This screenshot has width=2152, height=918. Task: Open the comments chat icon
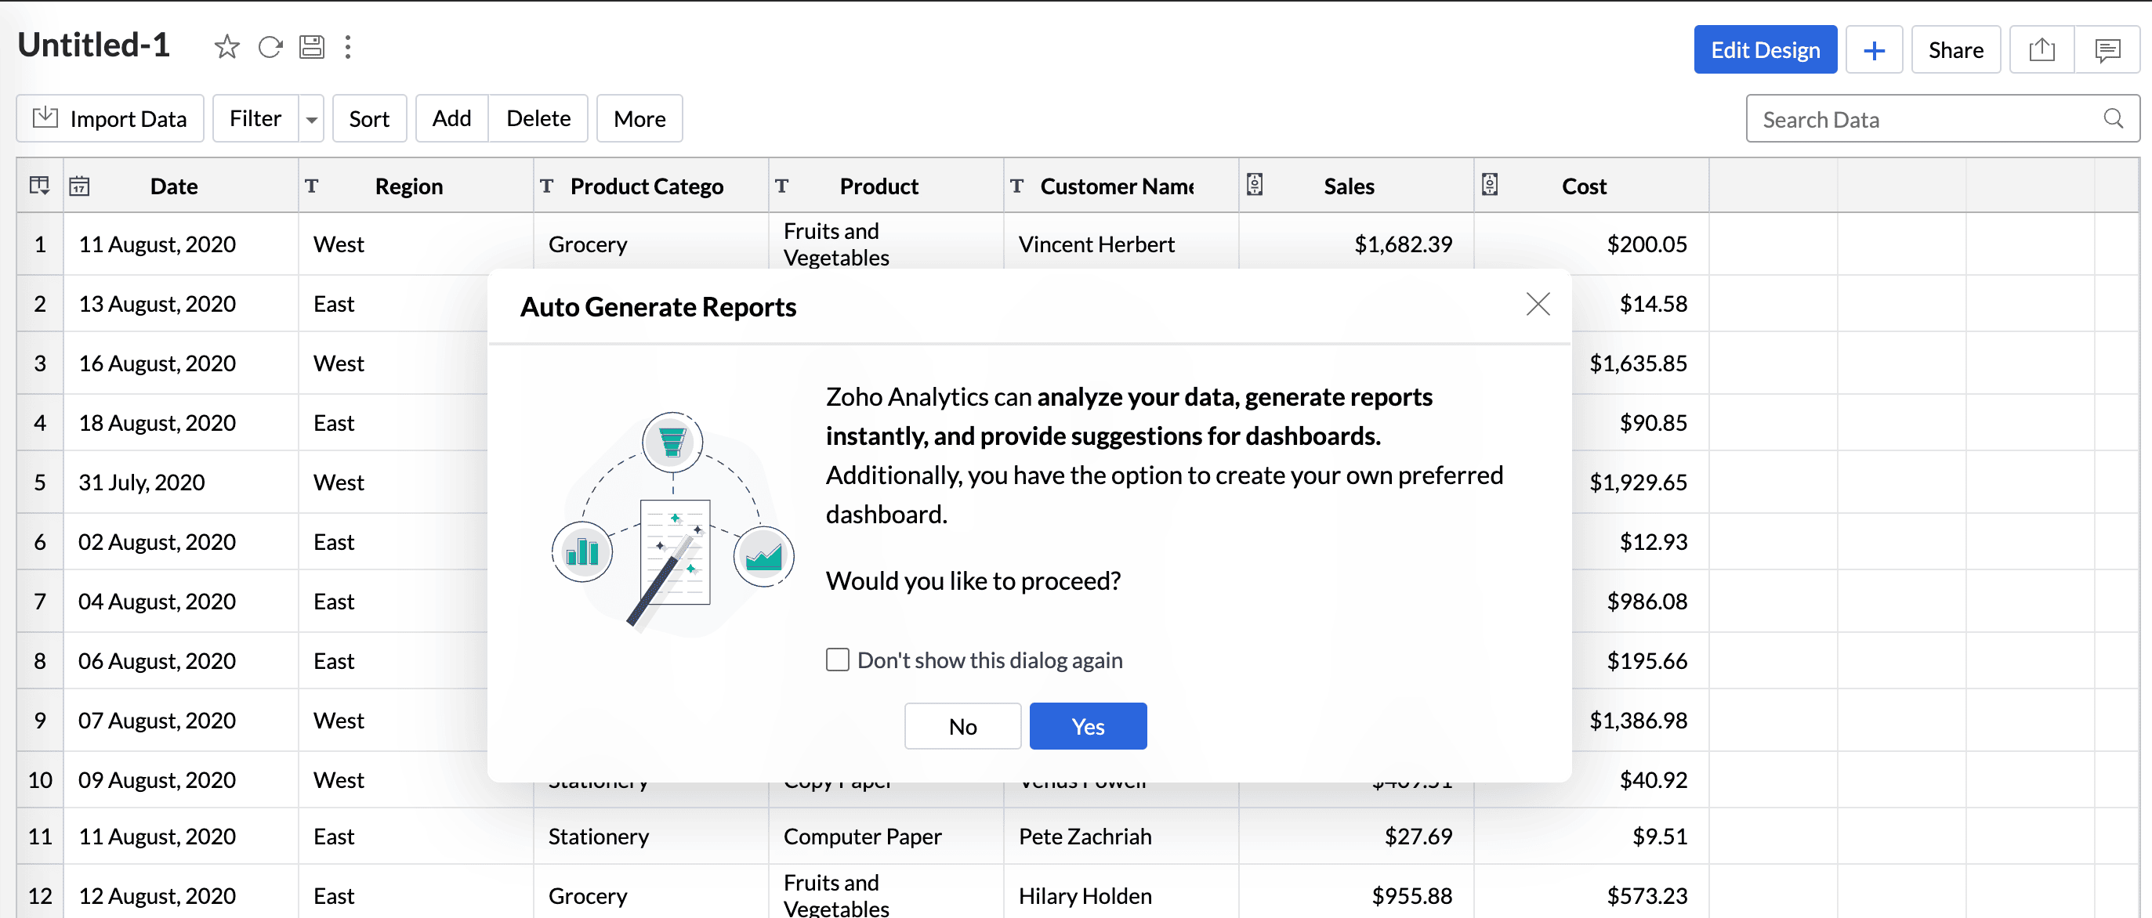click(2108, 50)
